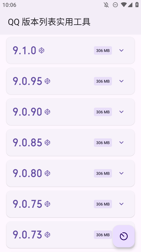The width and height of the screenshot is (141, 252).
Task: Tap the 306 MB badge on 9.0.90
Action: pos(103,112)
